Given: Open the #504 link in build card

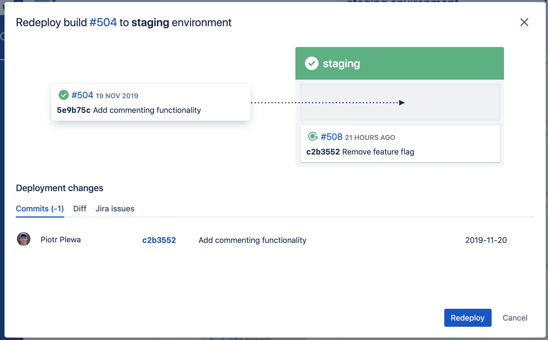Looking at the screenshot, I should (x=82, y=95).
